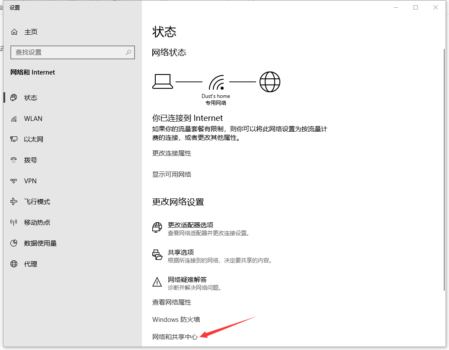Open 网络和共享中心
The image size is (449, 350).
pyautogui.click(x=175, y=337)
